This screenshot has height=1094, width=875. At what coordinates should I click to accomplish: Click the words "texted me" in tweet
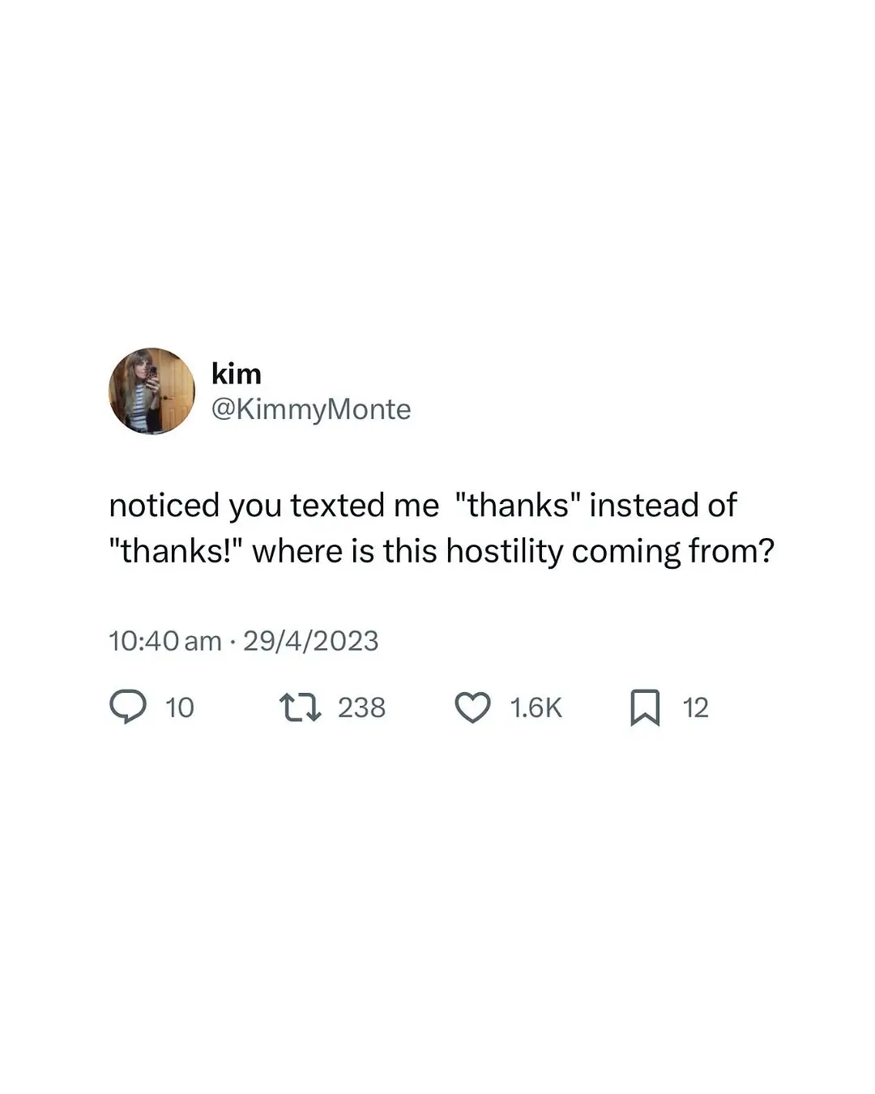click(x=365, y=505)
